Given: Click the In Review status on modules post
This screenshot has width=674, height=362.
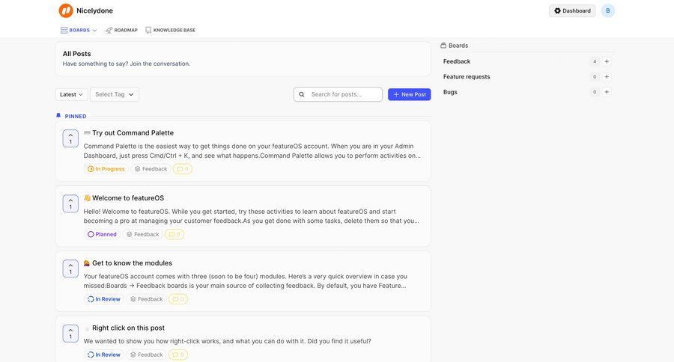Looking at the screenshot, I should point(103,299).
